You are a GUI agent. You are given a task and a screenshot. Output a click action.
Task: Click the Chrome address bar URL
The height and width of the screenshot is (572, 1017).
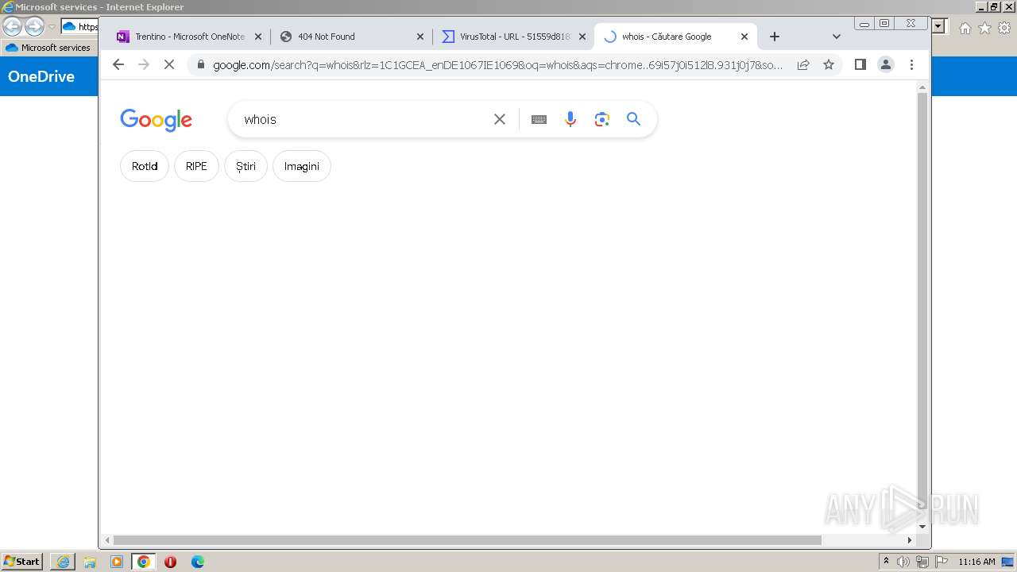point(497,64)
